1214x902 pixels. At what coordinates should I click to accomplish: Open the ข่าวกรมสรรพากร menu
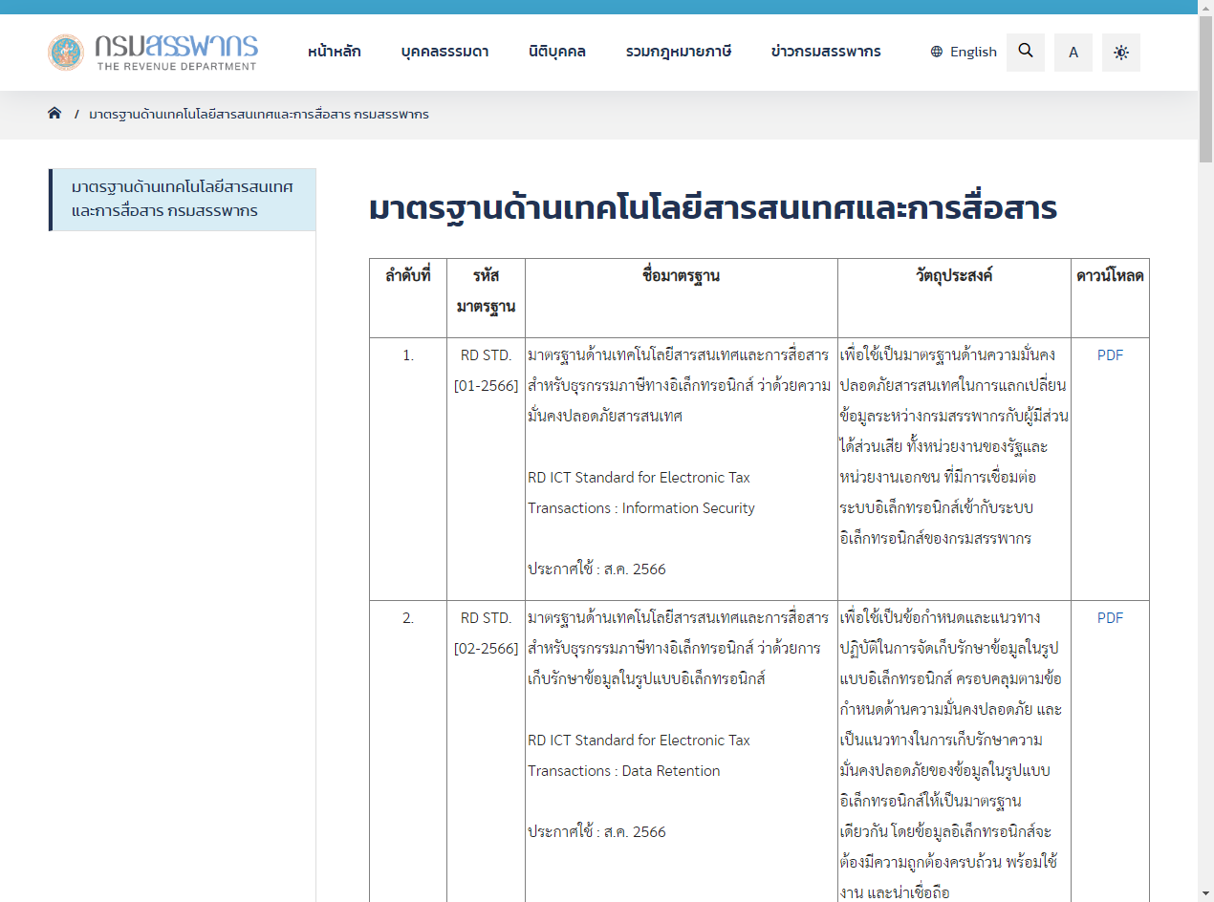(x=826, y=52)
